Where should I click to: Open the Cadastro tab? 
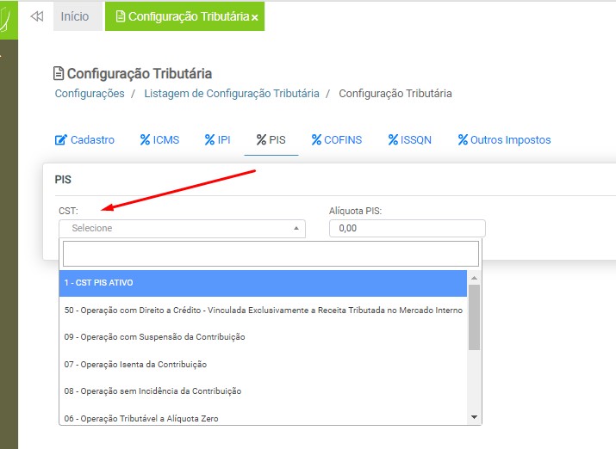tap(84, 139)
